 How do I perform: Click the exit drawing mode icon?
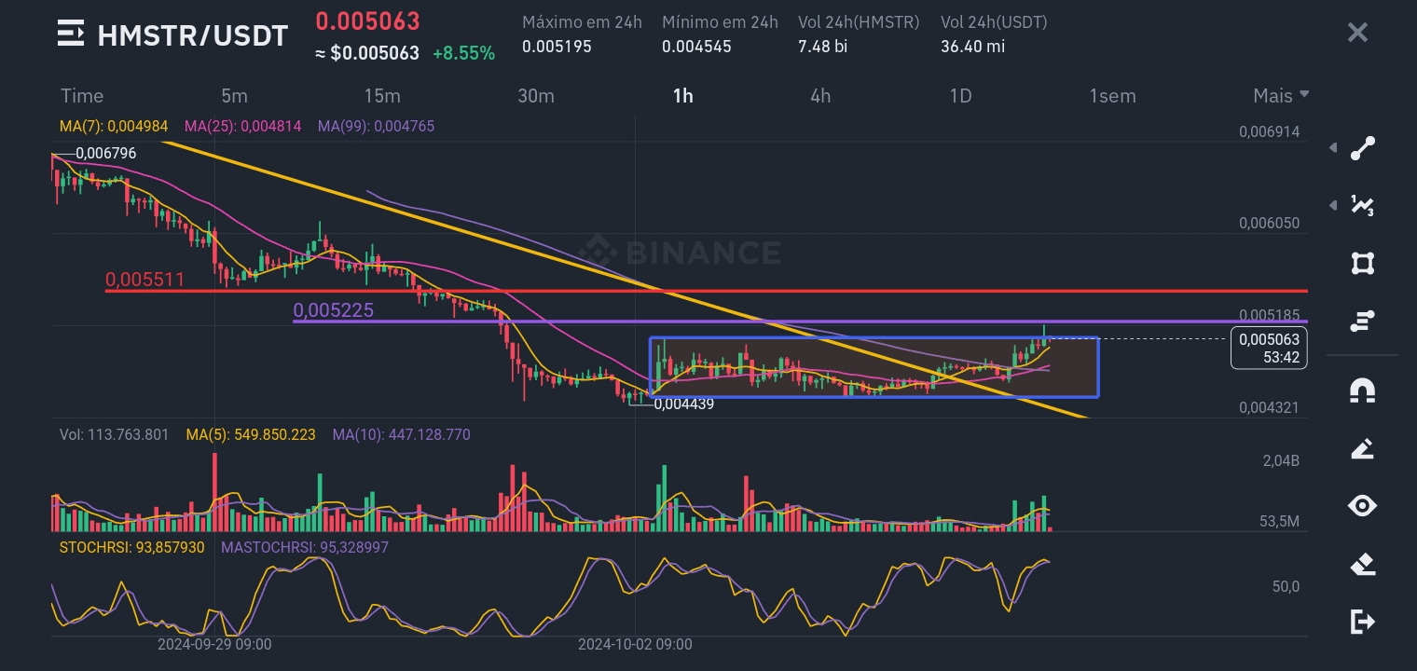[1362, 622]
